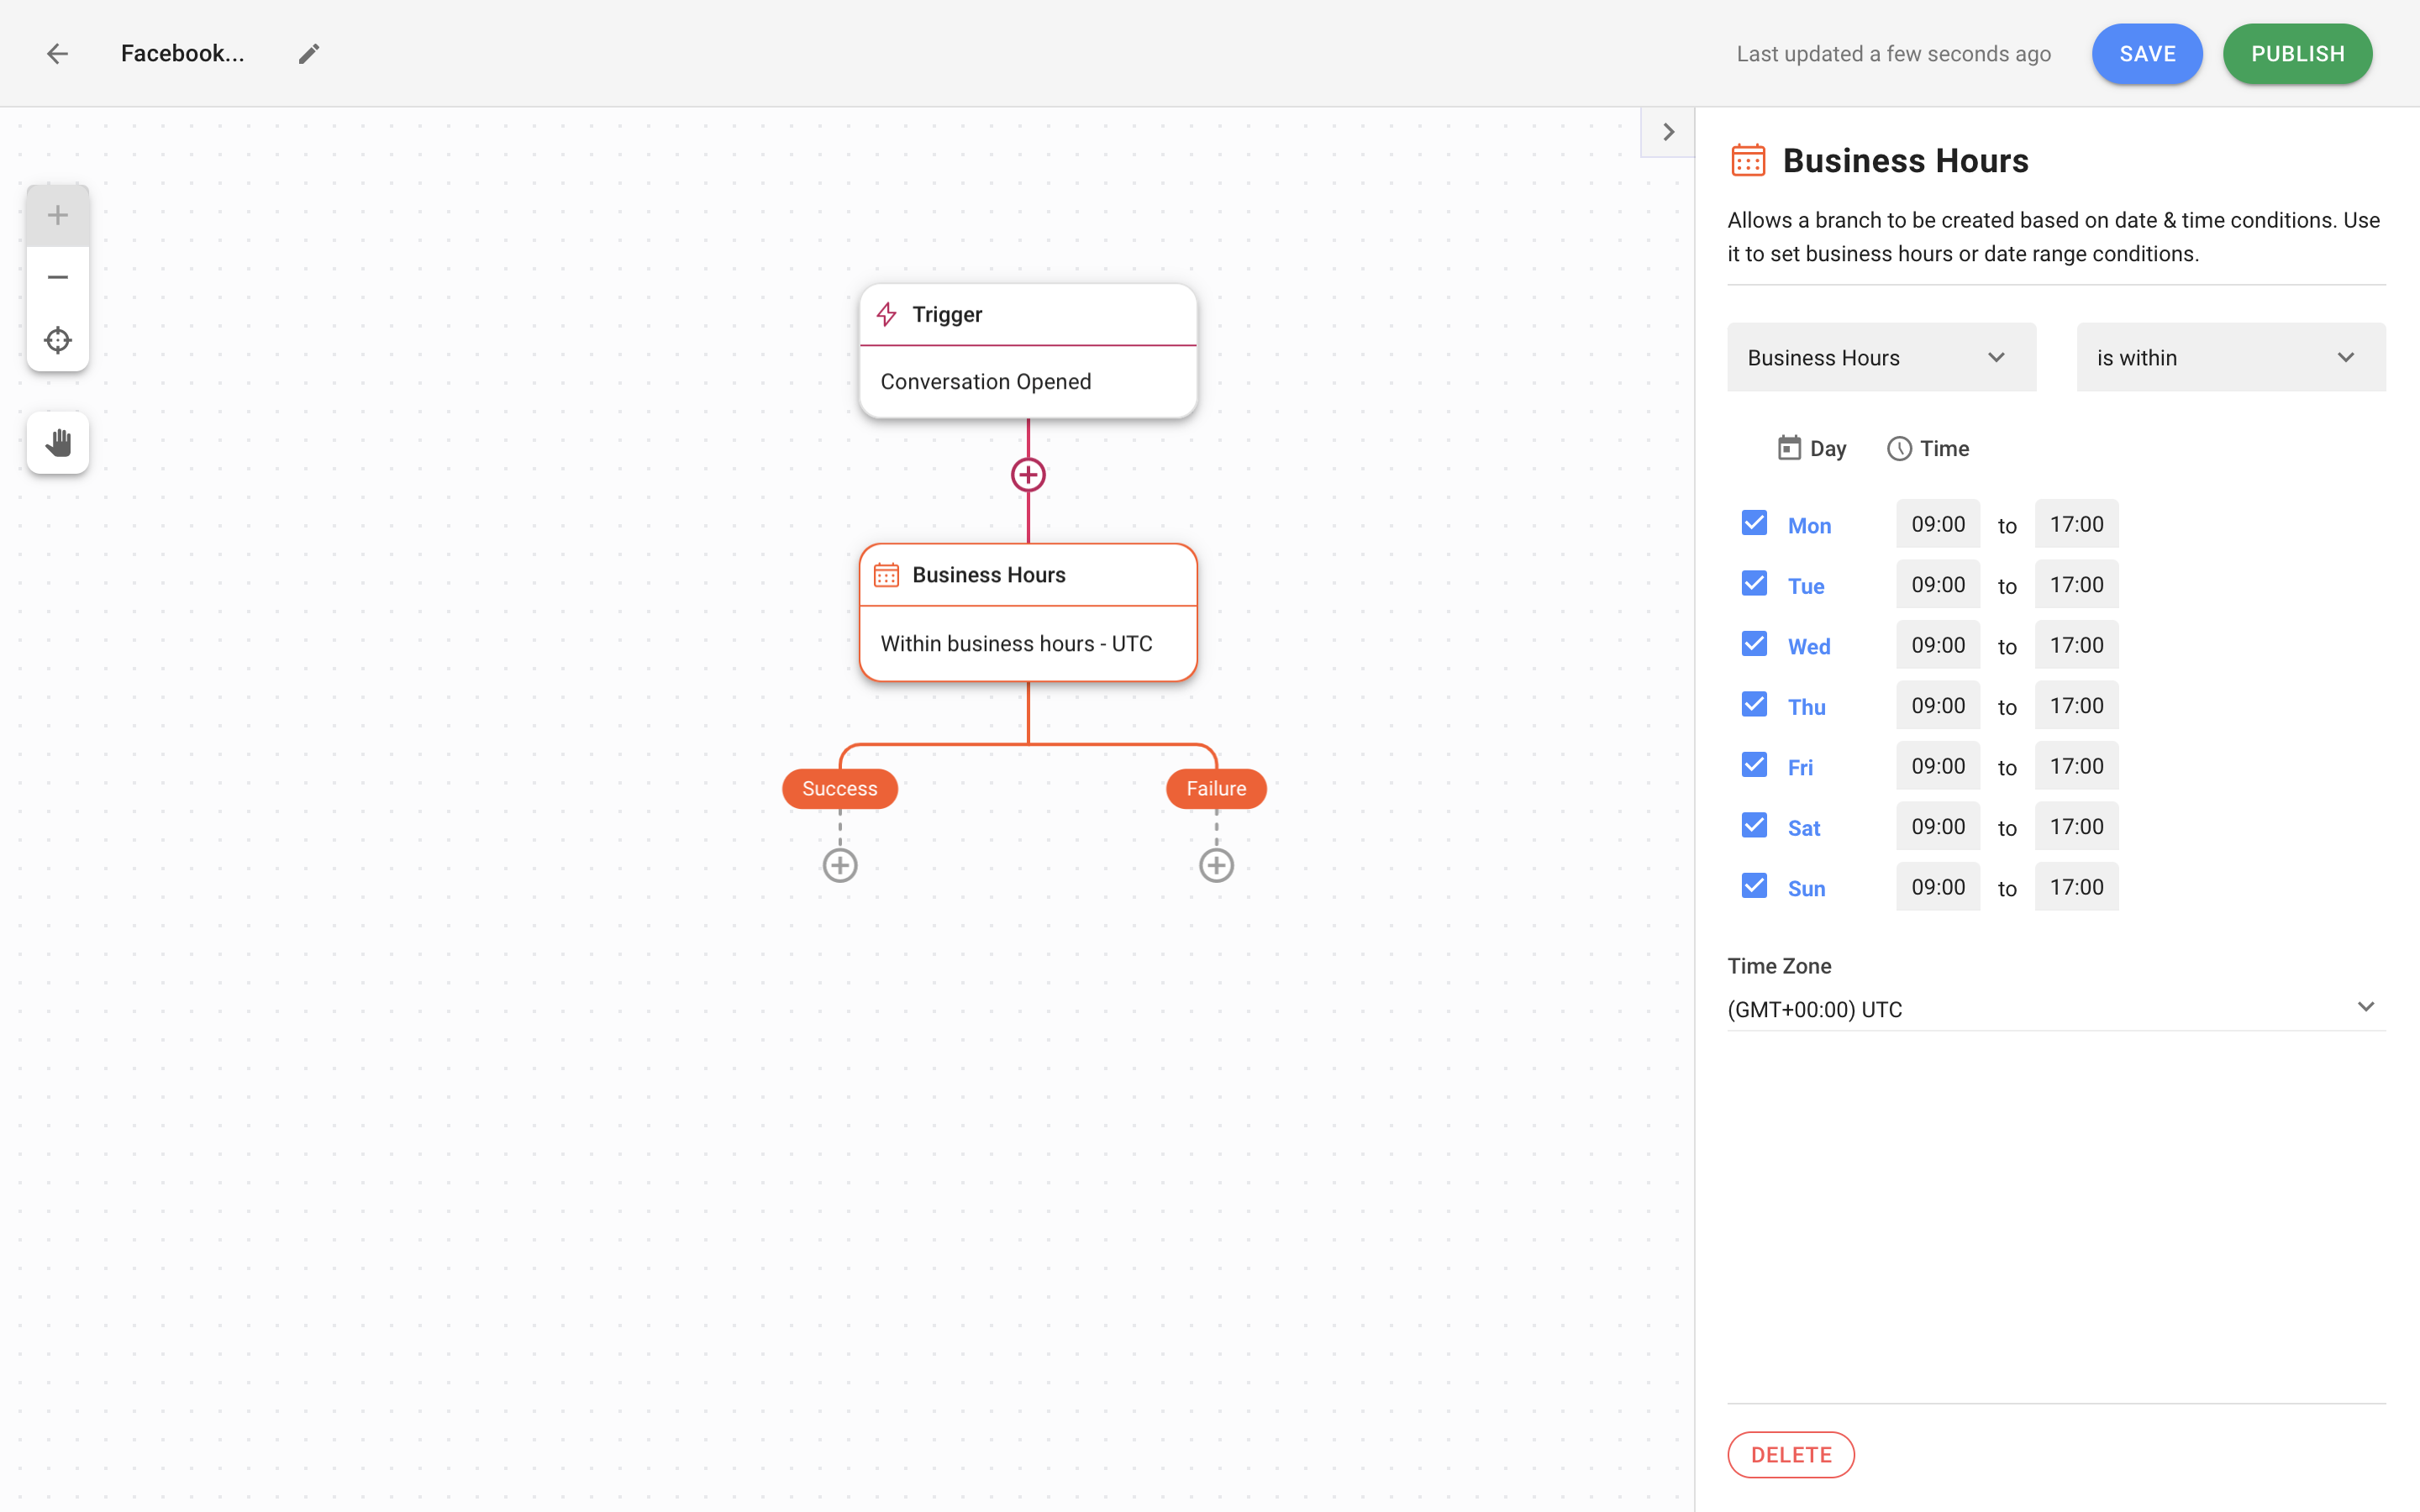2420x1512 pixels.
Task: Toggle the Saturday checkbox off
Action: pos(1754,826)
